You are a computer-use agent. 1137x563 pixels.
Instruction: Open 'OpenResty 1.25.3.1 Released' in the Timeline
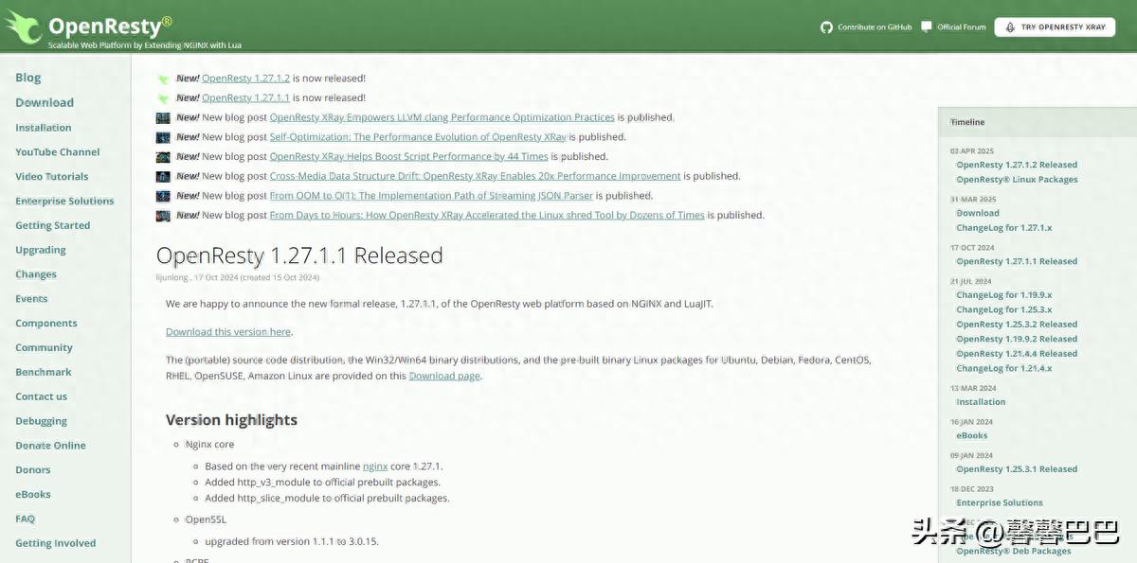tap(1017, 469)
